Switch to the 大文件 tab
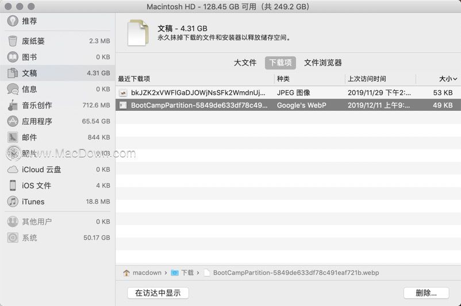461x306 pixels. pos(245,63)
